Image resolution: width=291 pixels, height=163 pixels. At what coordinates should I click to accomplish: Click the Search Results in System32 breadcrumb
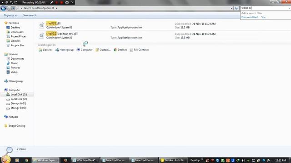tap(39, 8)
